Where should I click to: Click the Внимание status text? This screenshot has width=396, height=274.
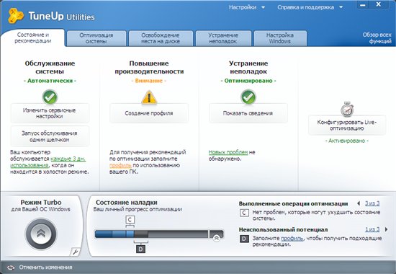149,81
